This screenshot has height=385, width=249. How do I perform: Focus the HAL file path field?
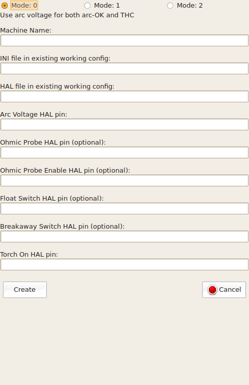(124, 96)
